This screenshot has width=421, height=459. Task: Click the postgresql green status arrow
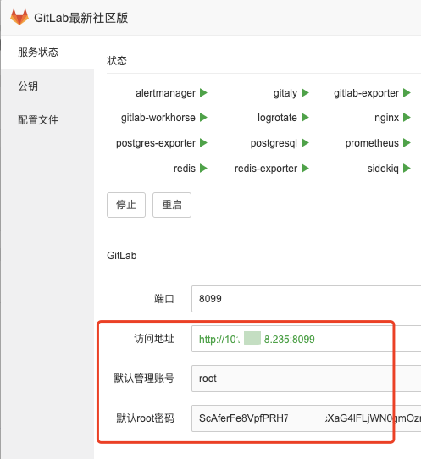tap(305, 143)
